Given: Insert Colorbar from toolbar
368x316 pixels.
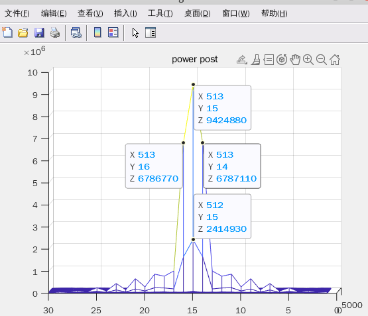Looking at the screenshot, I should [97, 32].
